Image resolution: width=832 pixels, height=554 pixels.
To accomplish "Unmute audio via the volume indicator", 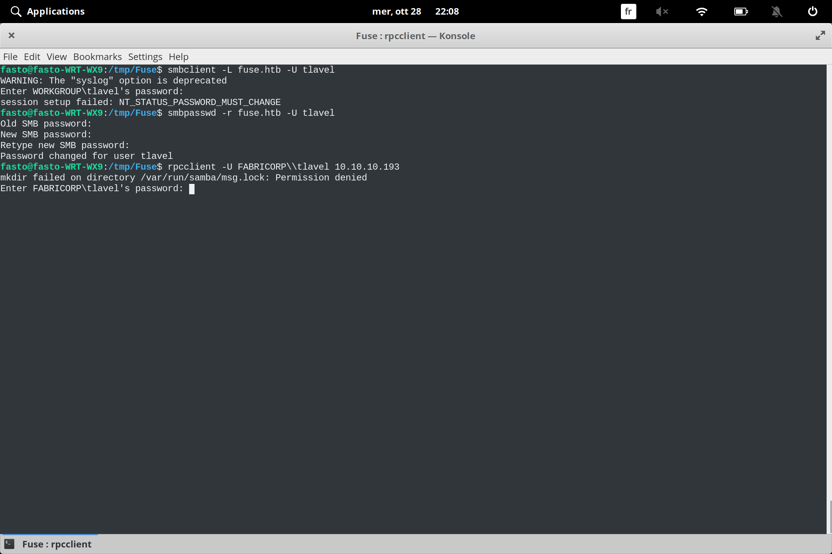I will pyautogui.click(x=663, y=11).
